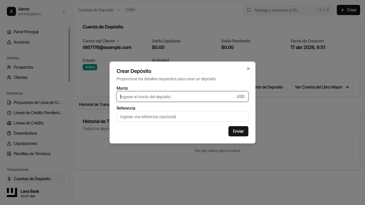Navigate via the Cuentas de Depósito breadcrumb
Image resolution: width=365 pixels, height=205 pixels.
click(96, 10)
